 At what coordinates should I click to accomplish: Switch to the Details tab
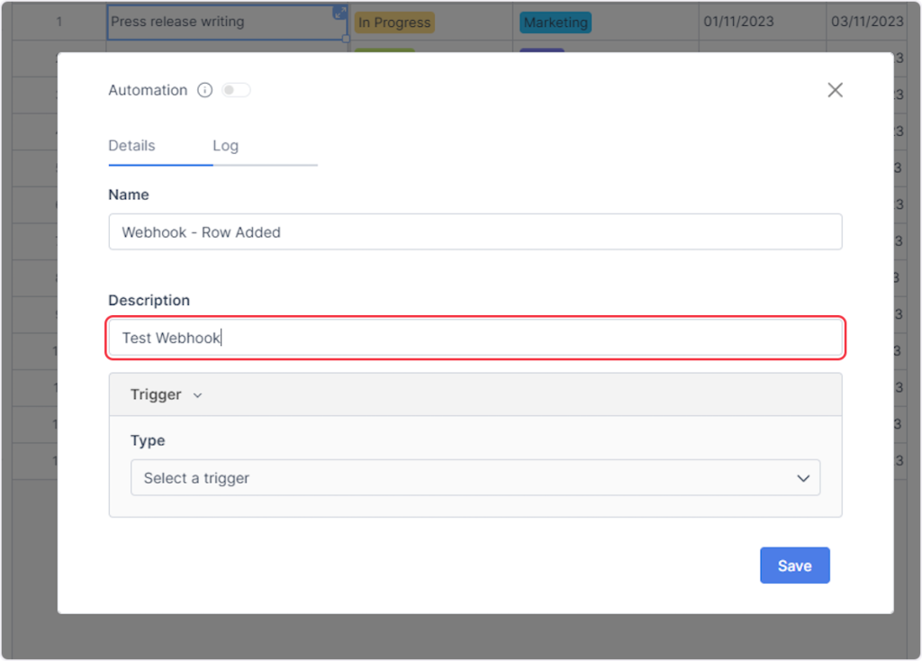[131, 146]
